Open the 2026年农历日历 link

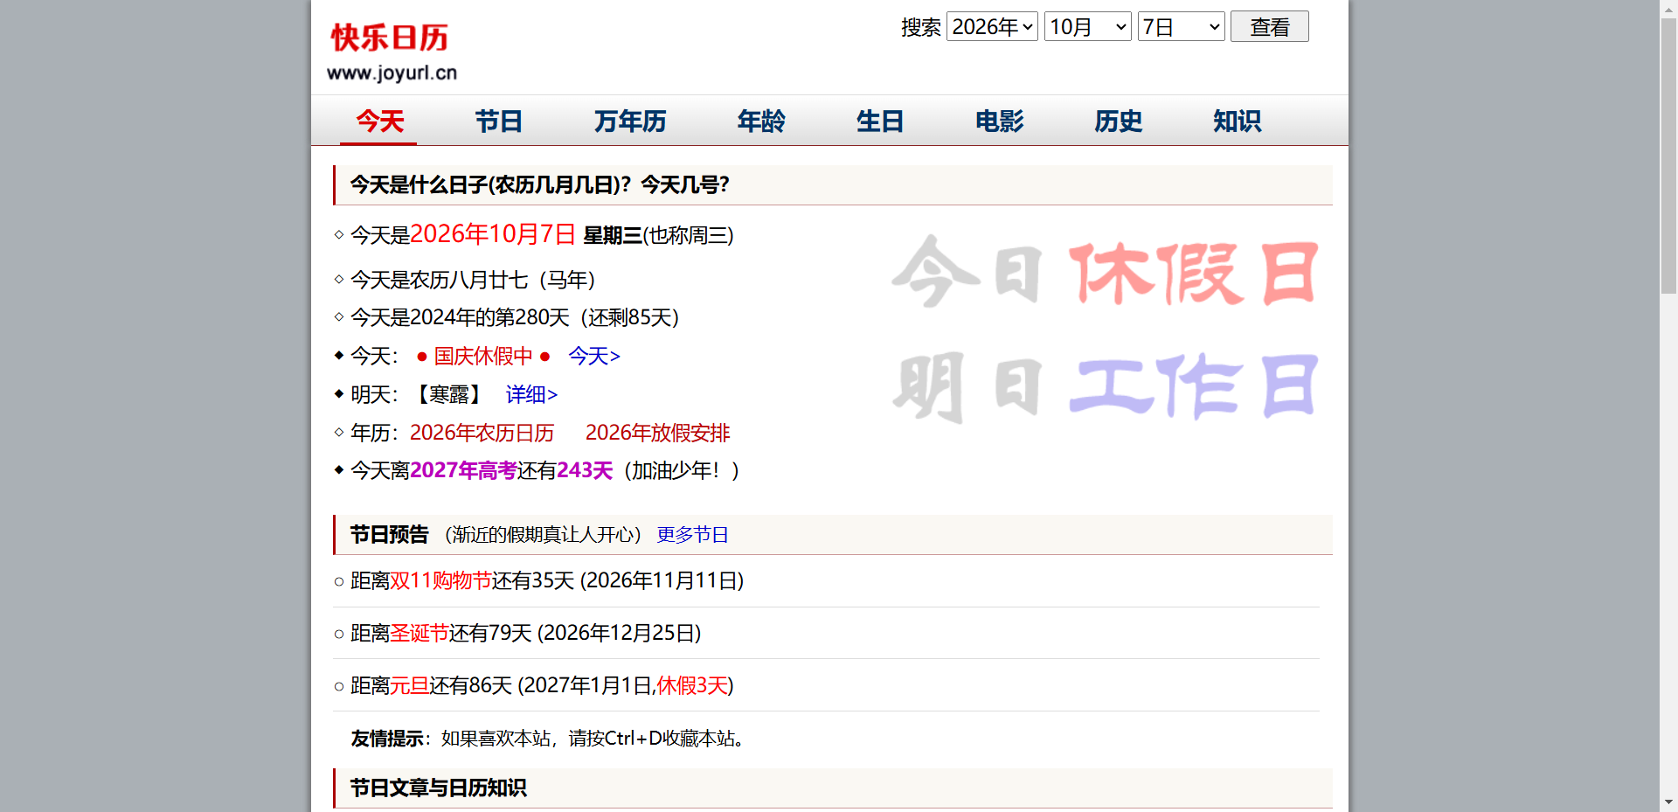(x=482, y=433)
